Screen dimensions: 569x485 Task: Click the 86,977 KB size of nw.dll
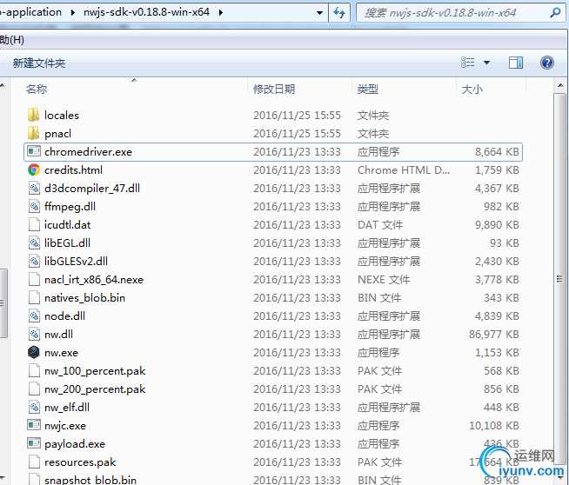click(x=494, y=335)
